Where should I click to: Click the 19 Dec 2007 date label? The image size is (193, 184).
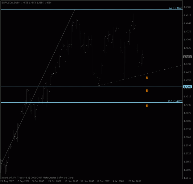coord(103,181)
